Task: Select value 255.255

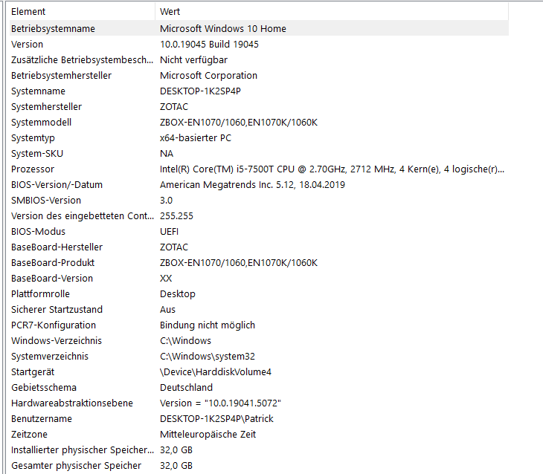Action: 176,215
